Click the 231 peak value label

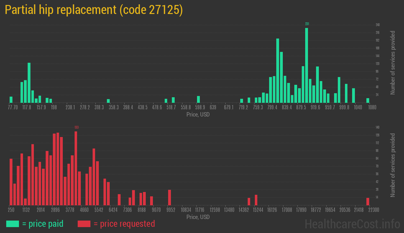pyautogui.click(x=307, y=24)
